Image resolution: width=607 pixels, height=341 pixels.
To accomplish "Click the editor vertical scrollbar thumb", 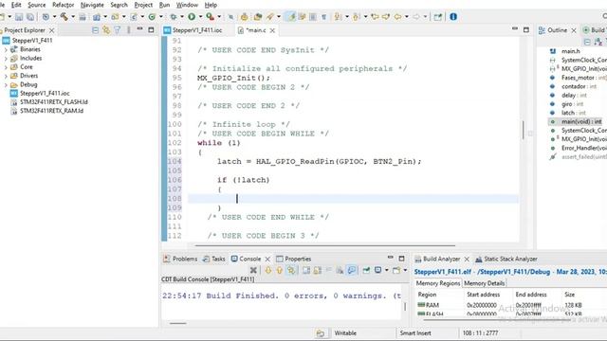I will coord(524,130).
